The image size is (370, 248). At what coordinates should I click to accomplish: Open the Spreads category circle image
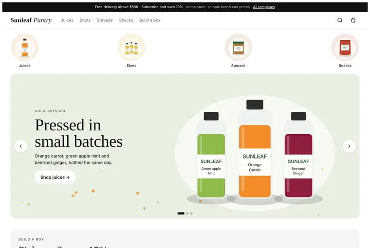239,47
